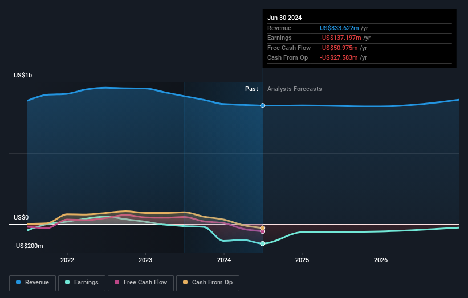468x298 pixels.
Task: Click the teal Earnings data point marker
Action: click(262, 243)
